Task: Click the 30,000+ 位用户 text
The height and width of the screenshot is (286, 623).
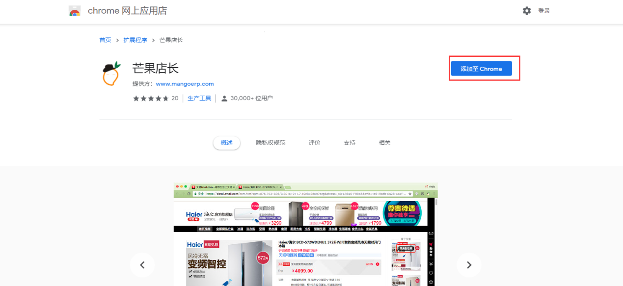Action: coord(251,98)
